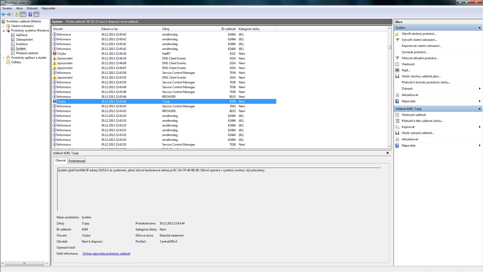Screen dimensions: 483x272
Task: Toggle the show/hide action pane toolbar button
Action: (36, 14)
